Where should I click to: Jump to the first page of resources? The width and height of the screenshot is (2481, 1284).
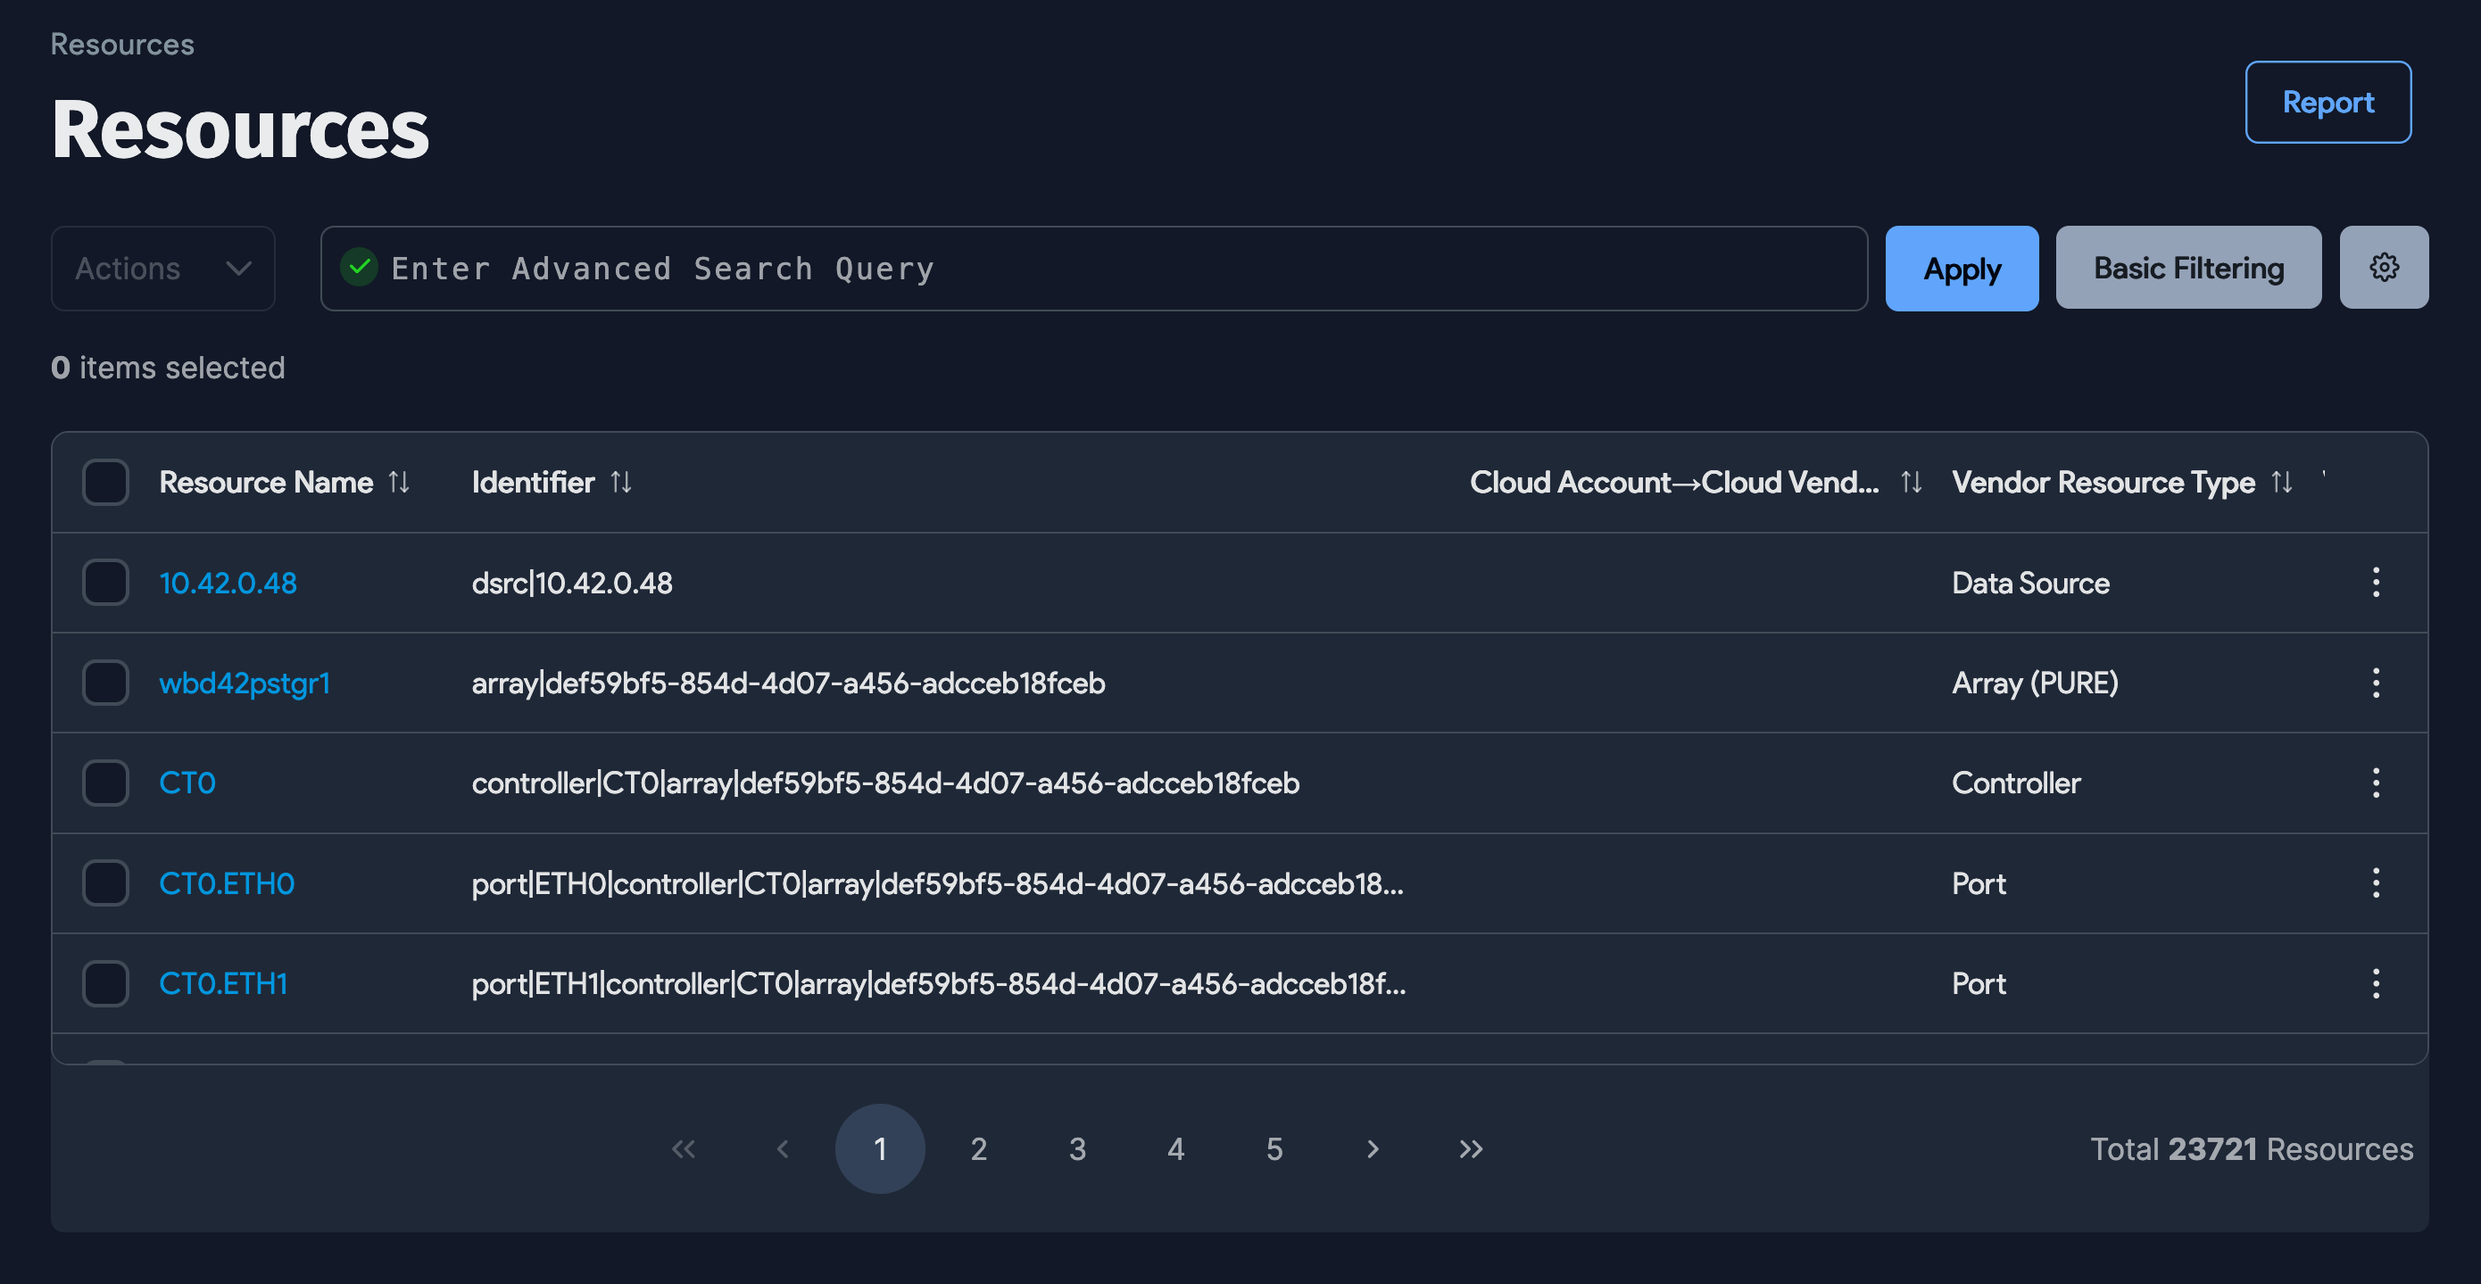click(x=684, y=1148)
